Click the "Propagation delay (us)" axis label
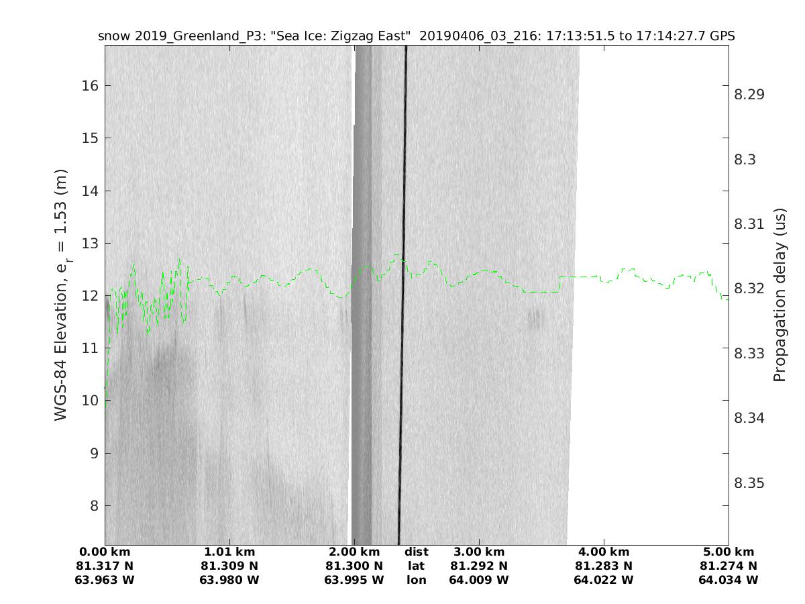The image size is (805, 604). [x=779, y=295]
